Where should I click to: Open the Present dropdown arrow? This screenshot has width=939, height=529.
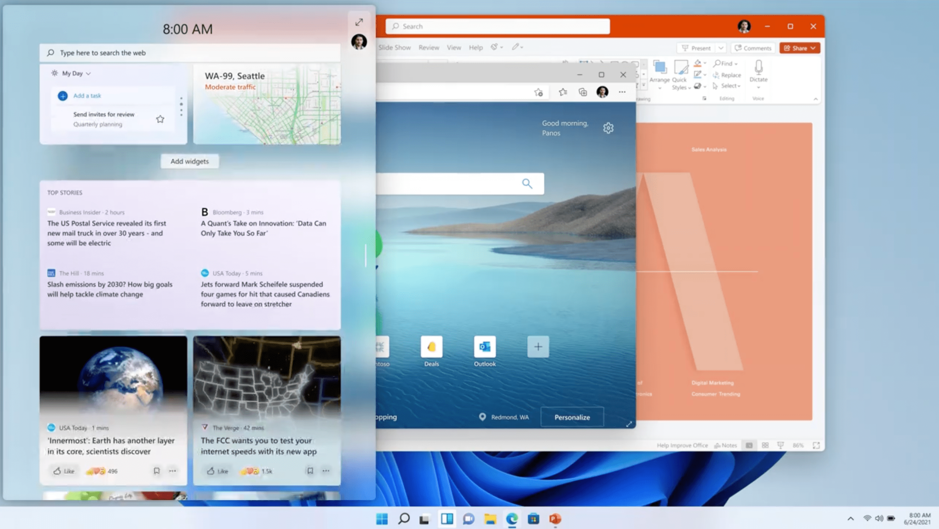click(721, 48)
